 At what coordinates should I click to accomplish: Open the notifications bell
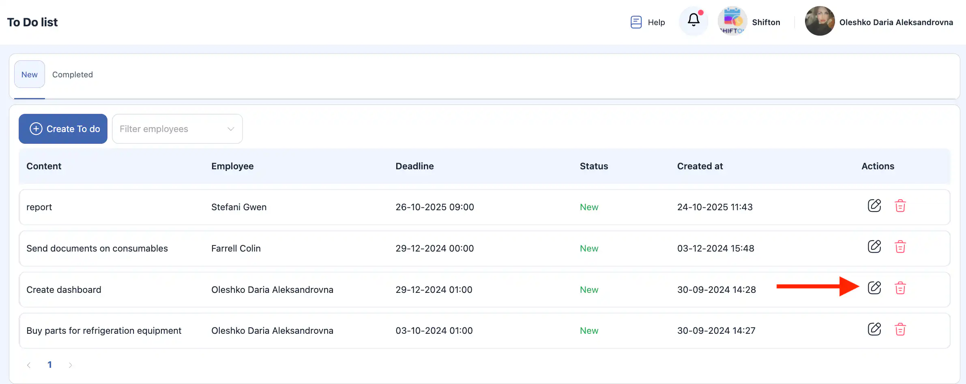(693, 20)
